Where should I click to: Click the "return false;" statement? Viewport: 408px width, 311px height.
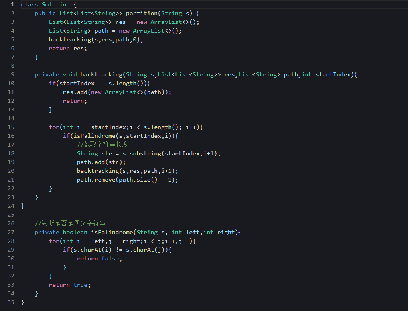pos(99,258)
